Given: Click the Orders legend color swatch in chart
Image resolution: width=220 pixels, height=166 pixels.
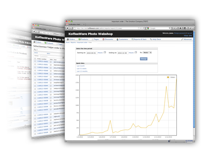Looking at the screenshot, I should [x=168, y=77].
